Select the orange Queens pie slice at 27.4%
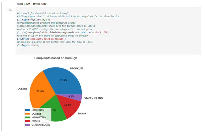The image size is (206, 136). pos(40,91)
